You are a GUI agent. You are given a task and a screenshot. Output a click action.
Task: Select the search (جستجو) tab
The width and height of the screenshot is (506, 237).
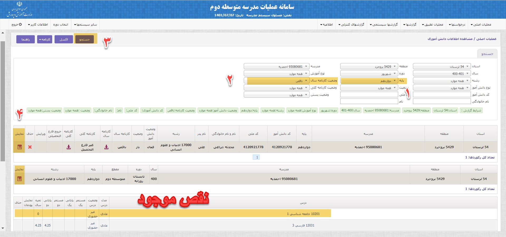pyautogui.click(x=487, y=54)
